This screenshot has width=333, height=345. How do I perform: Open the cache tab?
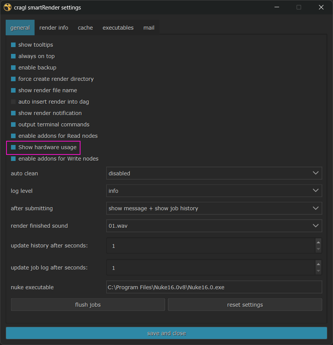[85, 27]
